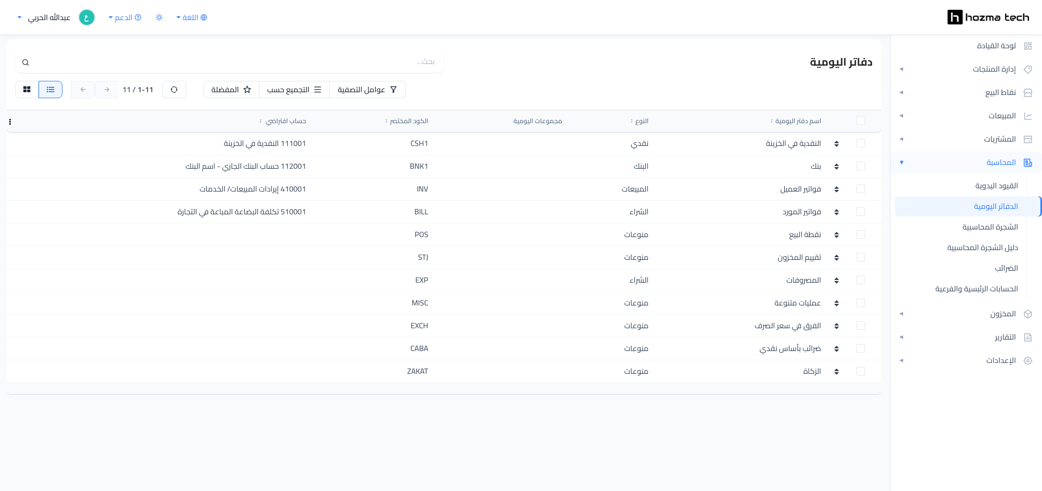This screenshot has width=1042, height=491.
Task: Click the المخزون box icon
Action: 1027,314
